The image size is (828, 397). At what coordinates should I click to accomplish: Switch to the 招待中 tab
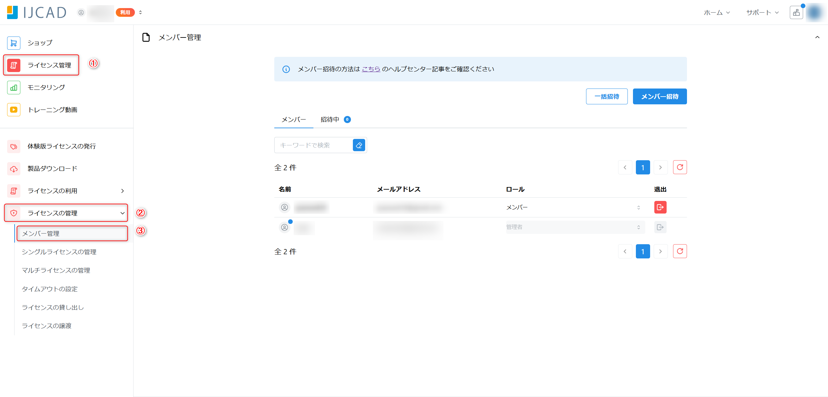330,119
